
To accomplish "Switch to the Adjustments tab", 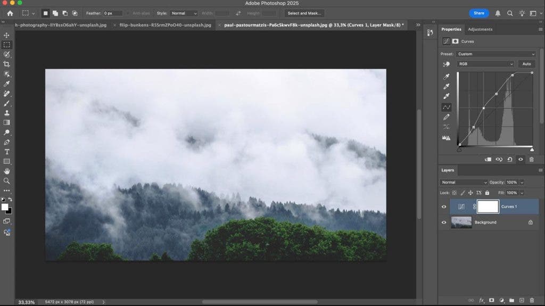I will click(480, 29).
